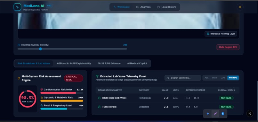Click the 90.5% risk score gauge
Viewport: 258px width, 122px height.
pos(28,99)
